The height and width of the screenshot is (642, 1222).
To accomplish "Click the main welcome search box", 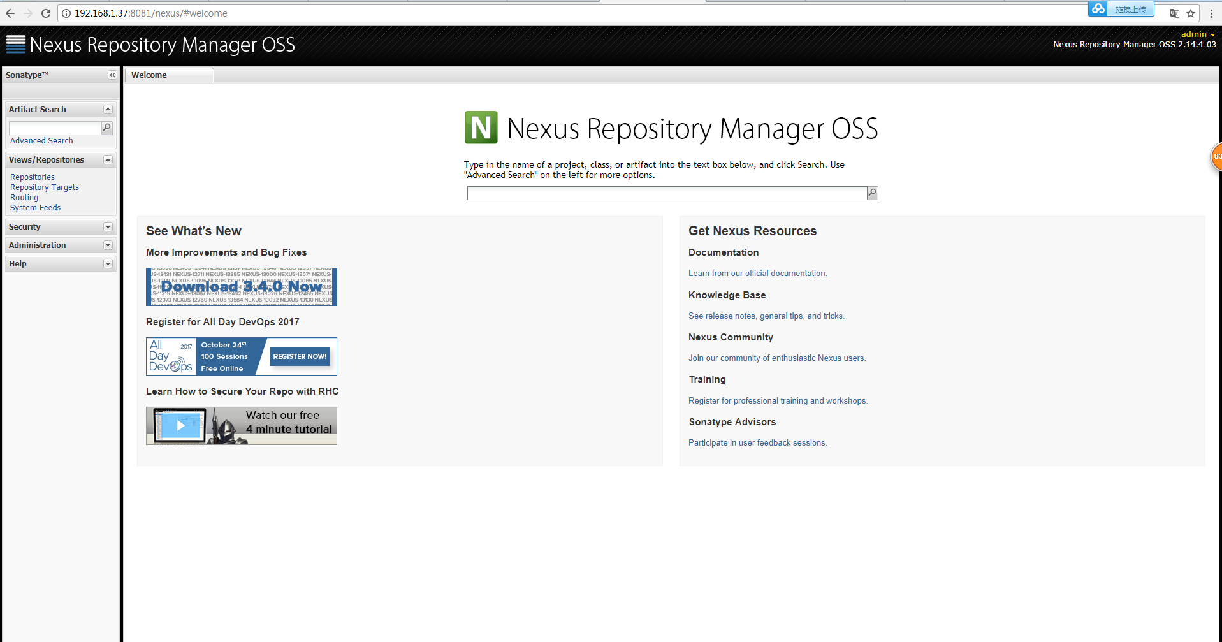I will (x=667, y=193).
